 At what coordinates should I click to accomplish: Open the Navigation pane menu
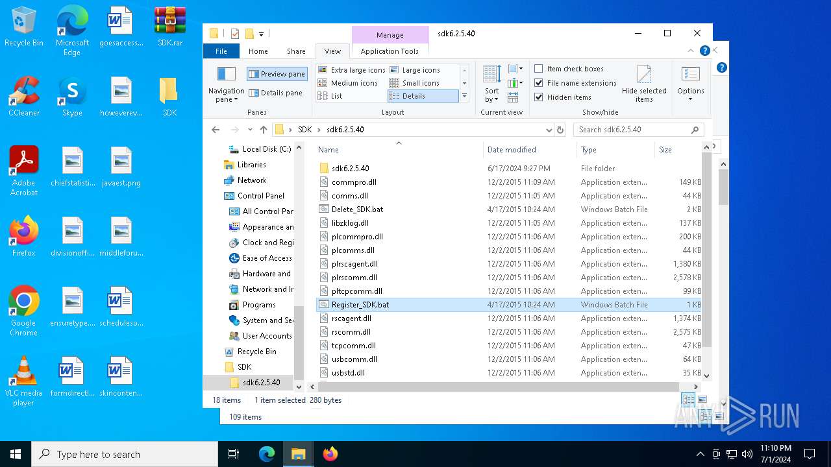[x=226, y=84]
